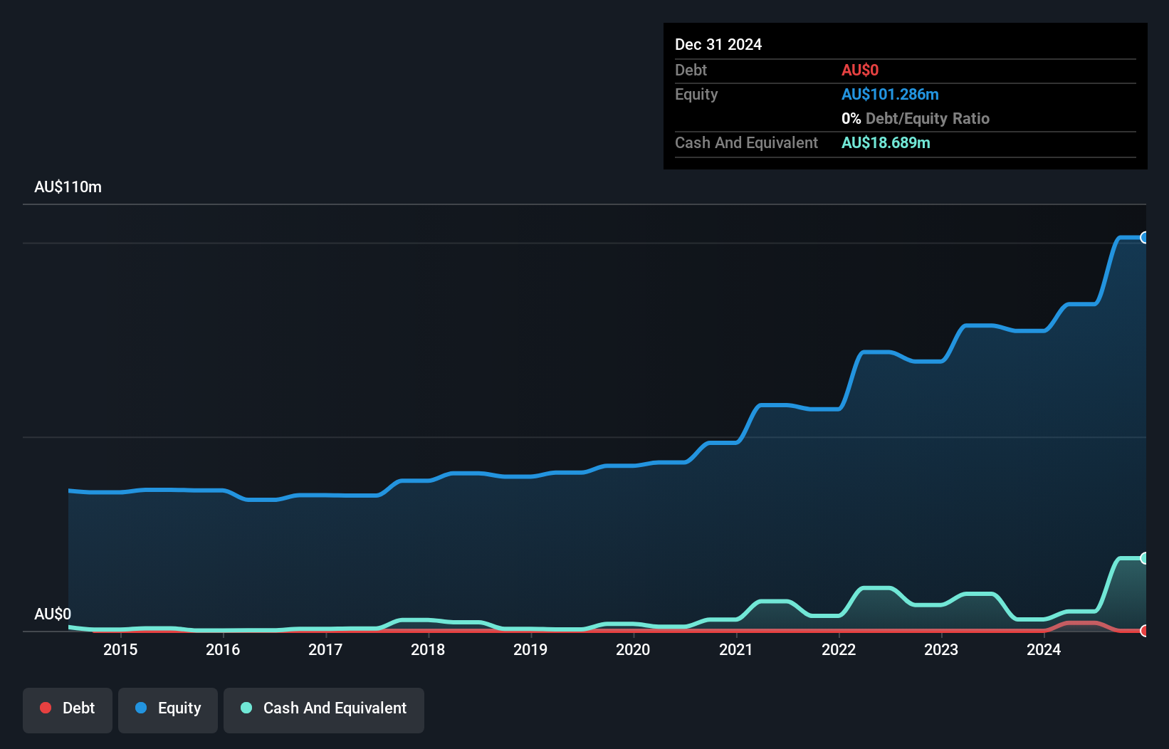This screenshot has height=749, width=1169.
Task: Click the teal Cash endpoint marker
Action: (x=1145, y=558)
